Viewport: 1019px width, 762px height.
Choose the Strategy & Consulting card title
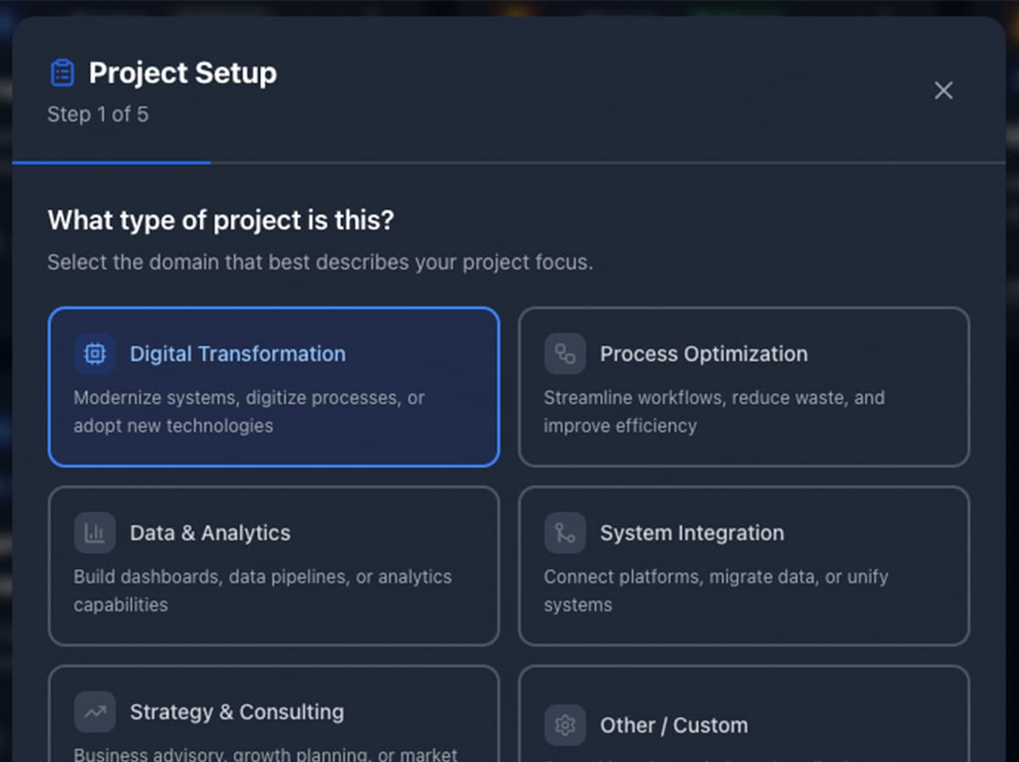coord(237,712)
